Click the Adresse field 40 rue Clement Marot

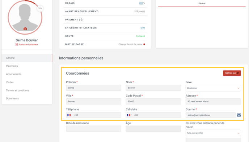point(213,102)
